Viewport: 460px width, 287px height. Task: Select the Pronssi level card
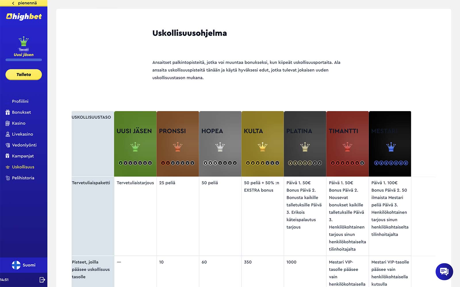click(x=178, y=144)
